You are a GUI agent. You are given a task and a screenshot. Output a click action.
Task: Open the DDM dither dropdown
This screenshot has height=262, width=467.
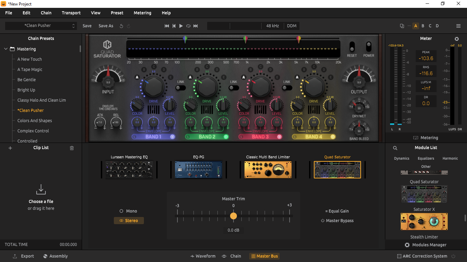coord(292,26)
